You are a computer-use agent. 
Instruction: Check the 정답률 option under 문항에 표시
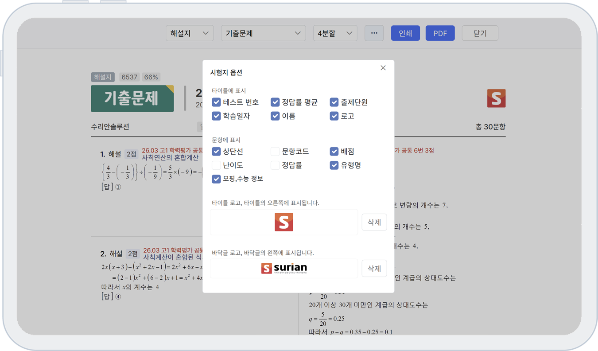275,165
